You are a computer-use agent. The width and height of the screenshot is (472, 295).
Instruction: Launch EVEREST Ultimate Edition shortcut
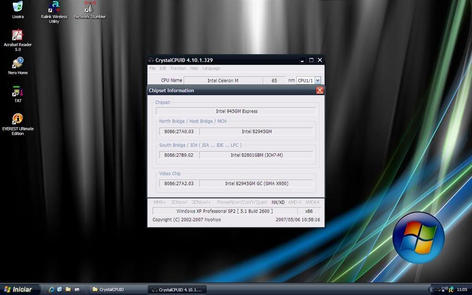pyautogui.click(x=18, y=119)
